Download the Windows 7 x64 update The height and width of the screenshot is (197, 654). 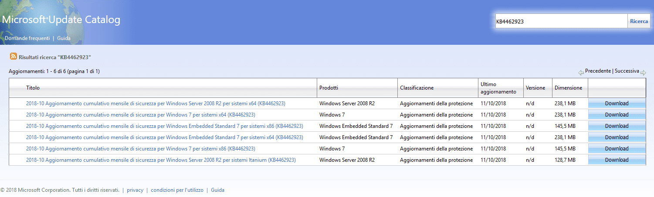click(617, 115)
